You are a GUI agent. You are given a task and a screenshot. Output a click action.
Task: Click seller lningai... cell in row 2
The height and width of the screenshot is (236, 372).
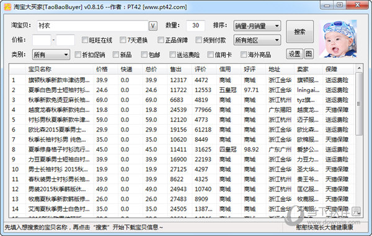tap(308, 90)
